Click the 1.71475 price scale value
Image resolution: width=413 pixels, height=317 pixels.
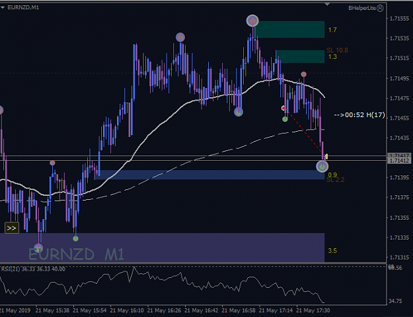[x=399, y=98]
